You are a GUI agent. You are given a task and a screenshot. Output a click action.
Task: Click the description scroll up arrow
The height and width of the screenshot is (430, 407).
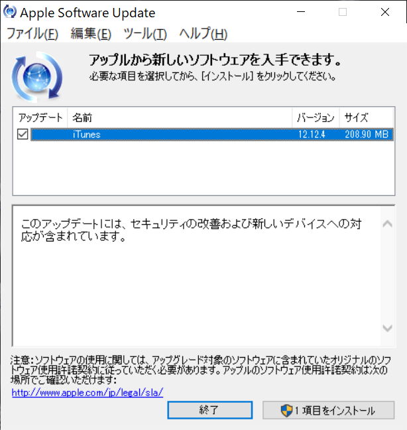pyautogui.click(x=387, y=224)
